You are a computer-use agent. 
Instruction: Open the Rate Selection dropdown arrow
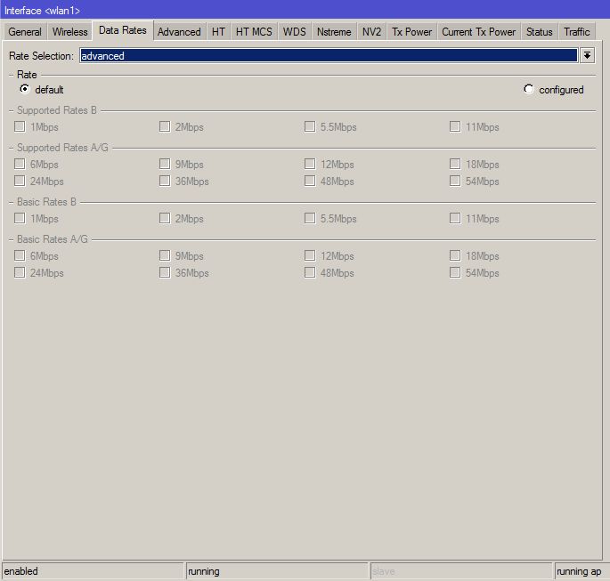point(587,55)
